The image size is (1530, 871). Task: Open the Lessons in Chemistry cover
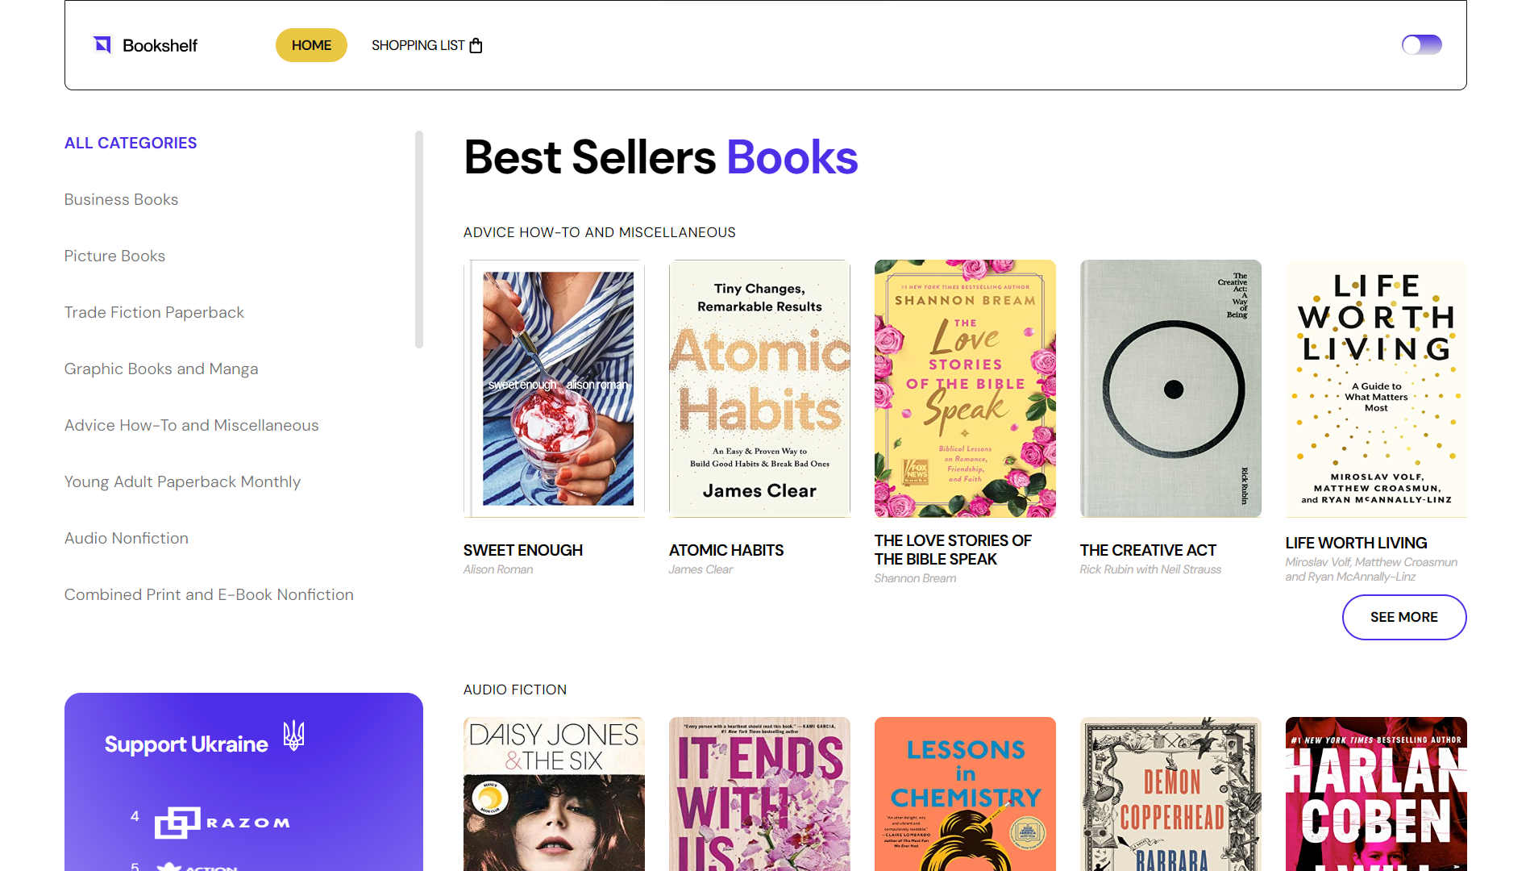coord(965,794)
